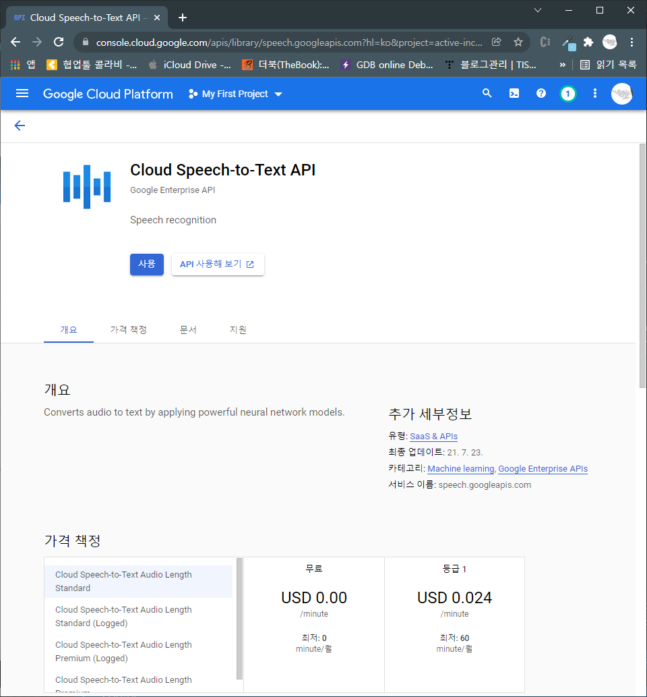Viewport: 647px width, 697px height.
Task: Open the GDB online Debugger bookmark
Action: [387, 65]
